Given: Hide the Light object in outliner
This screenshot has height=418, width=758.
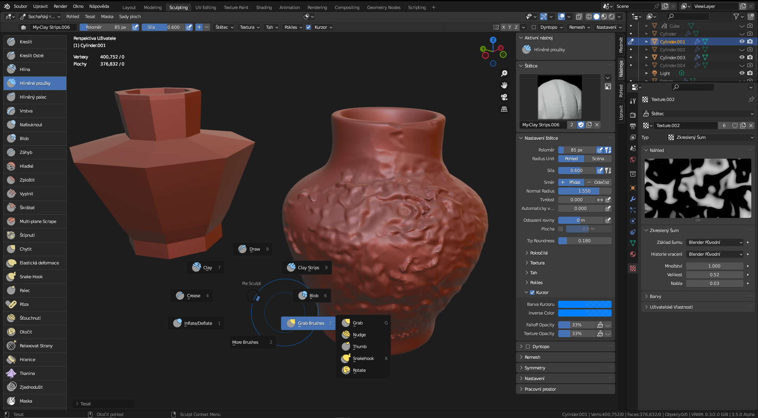Looking at the screenshot, I should coord(742,73).
